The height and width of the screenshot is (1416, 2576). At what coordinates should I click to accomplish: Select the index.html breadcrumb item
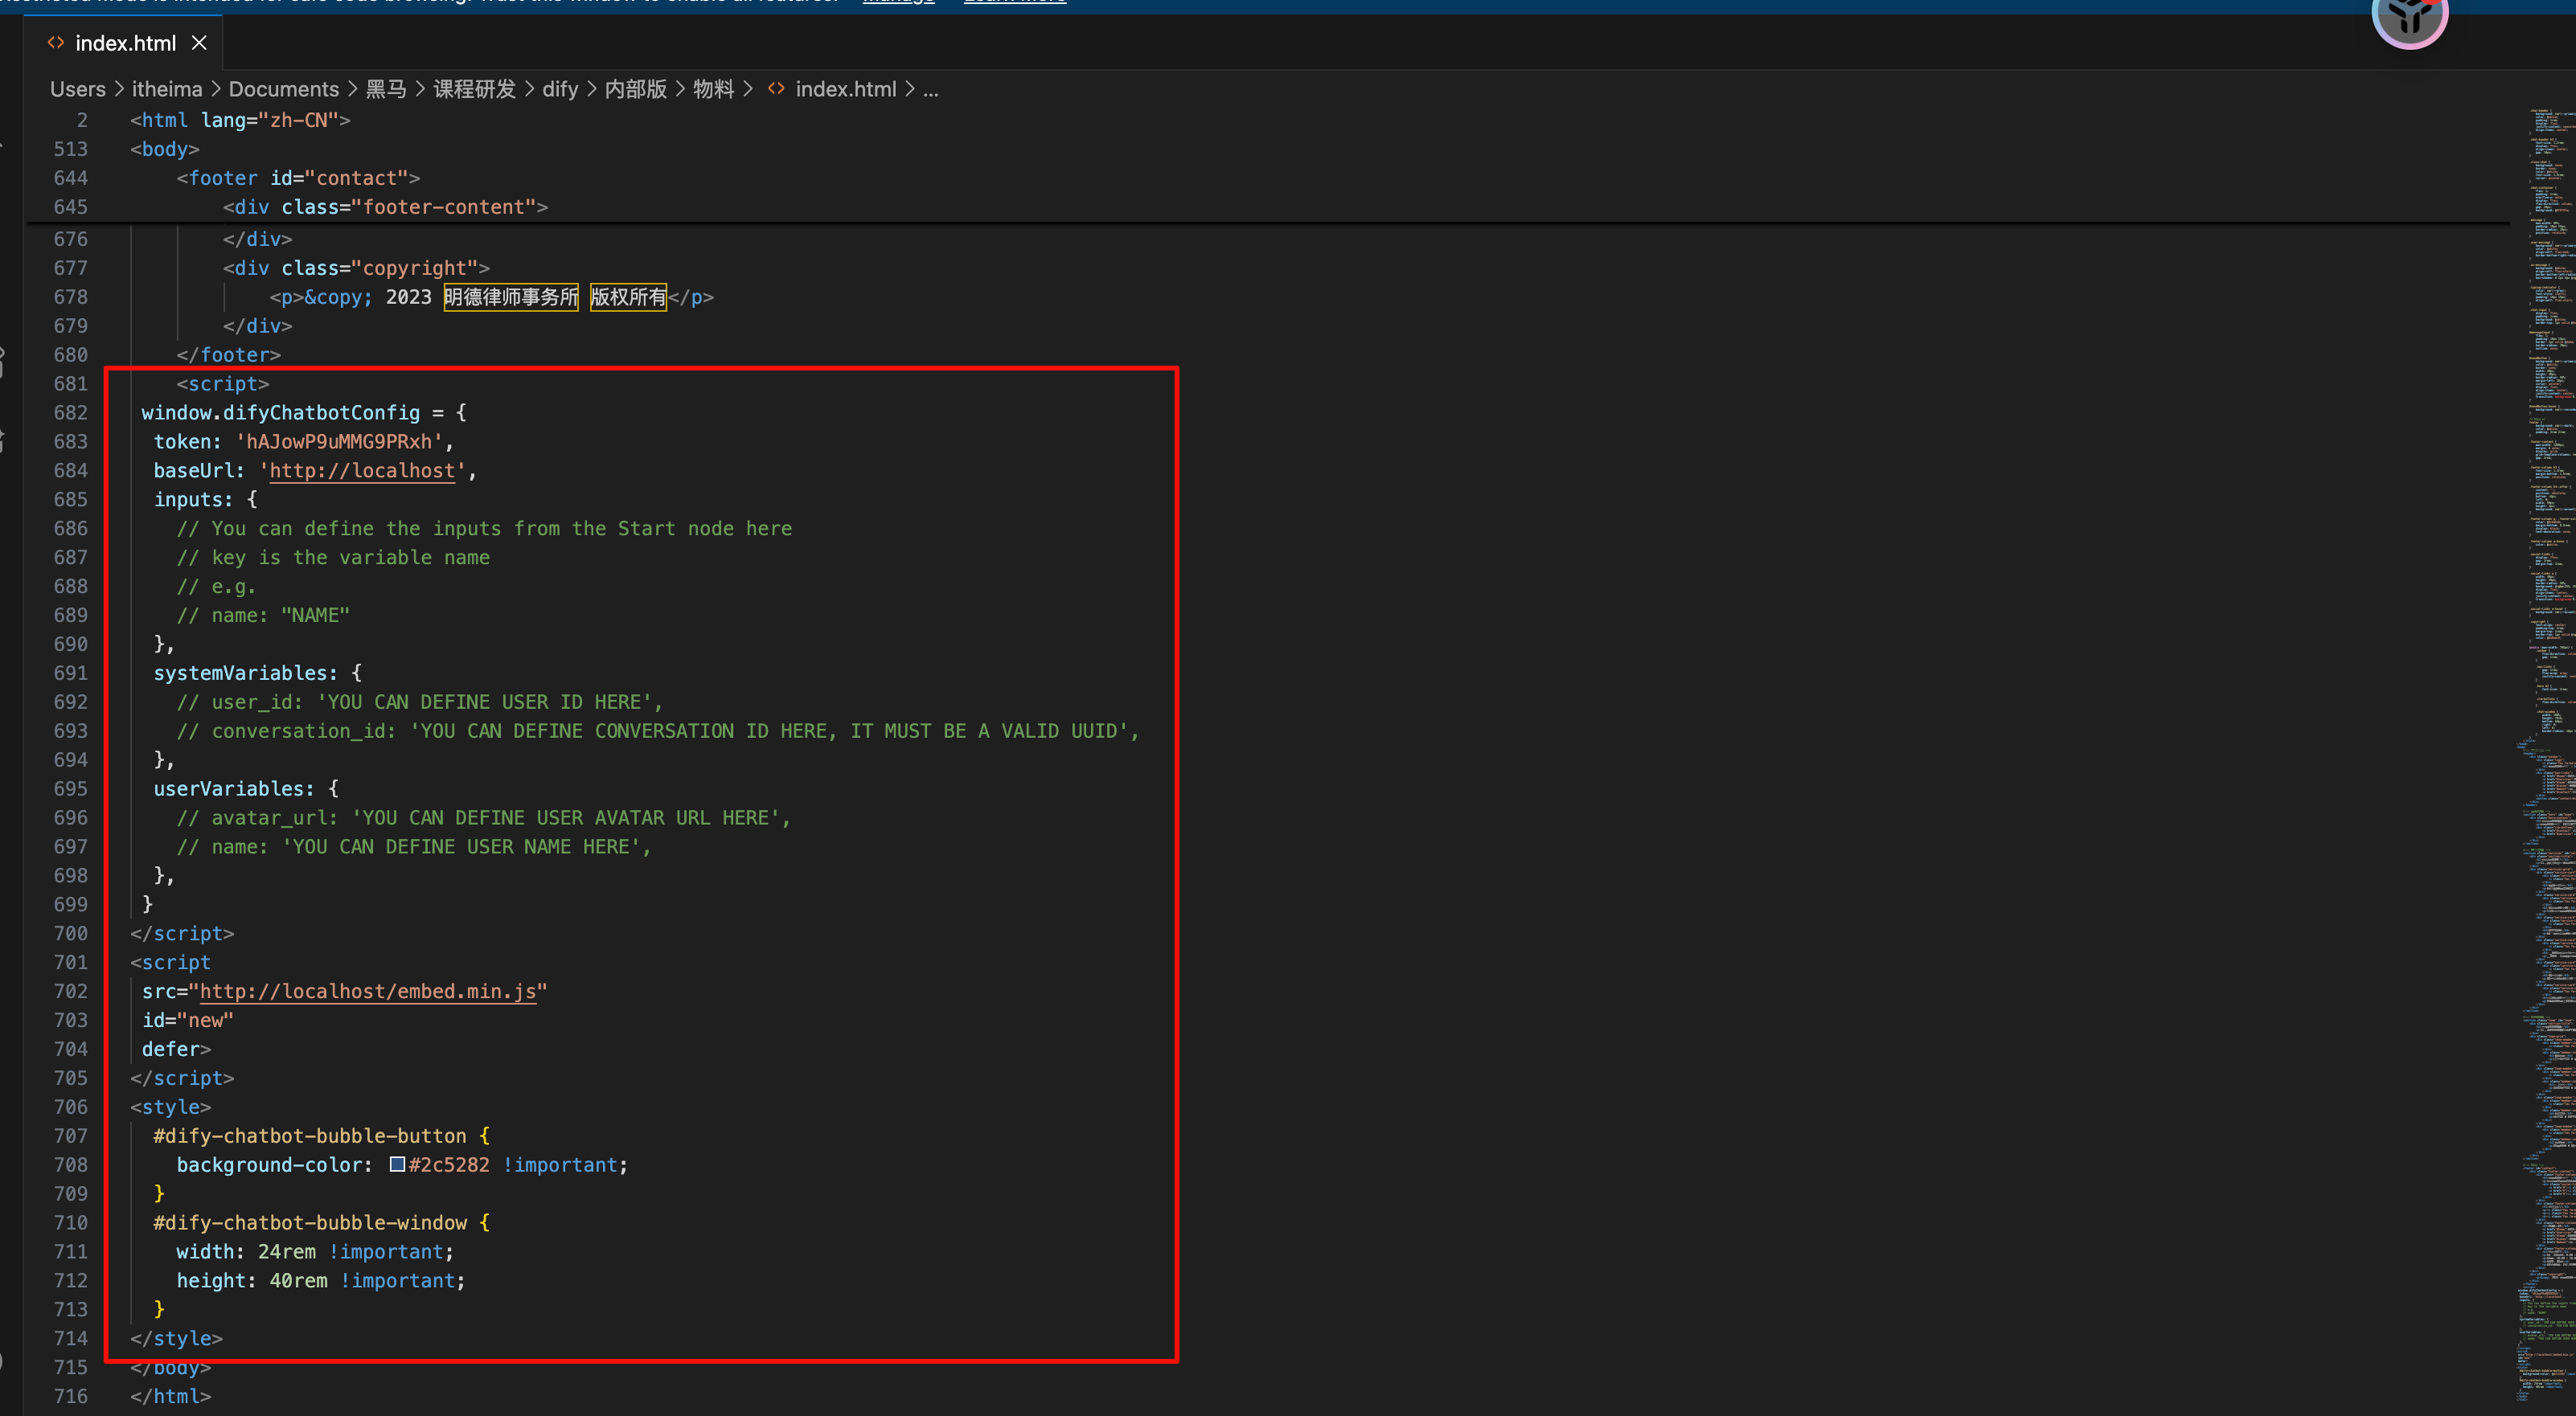(x=845, y=89)
